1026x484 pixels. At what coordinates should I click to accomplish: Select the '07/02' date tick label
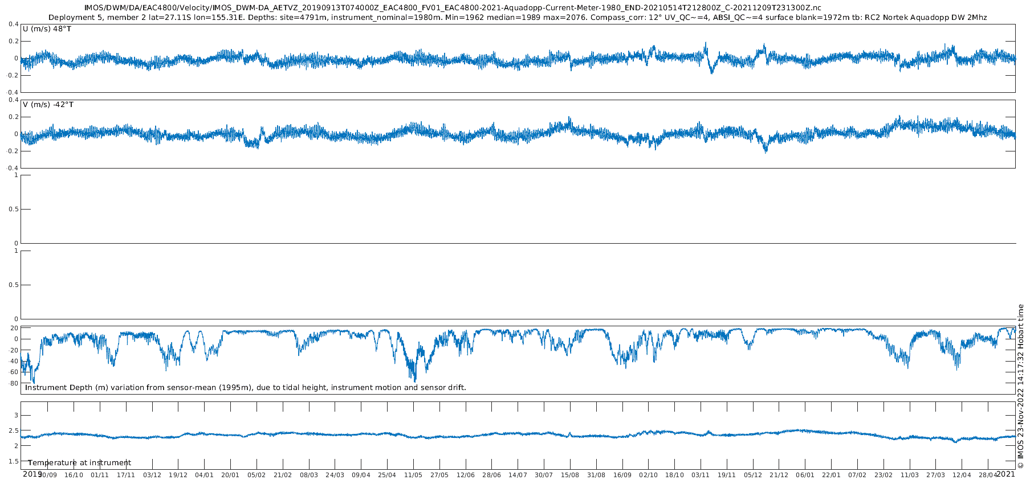pyautogui.click(x=857, y=475)
